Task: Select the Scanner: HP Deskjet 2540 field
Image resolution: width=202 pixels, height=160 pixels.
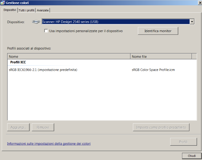Action: (x=116, y=22)
